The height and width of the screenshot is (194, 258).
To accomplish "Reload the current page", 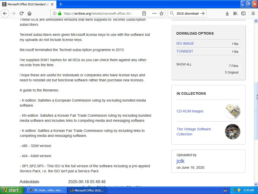I will tap(21, 13).
